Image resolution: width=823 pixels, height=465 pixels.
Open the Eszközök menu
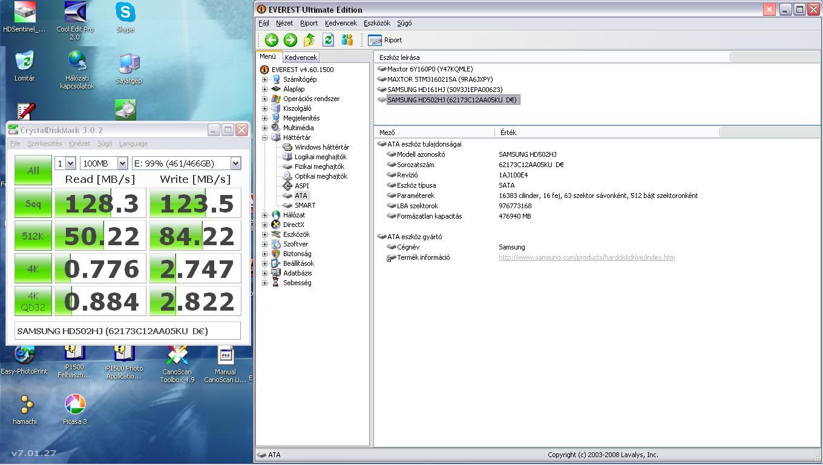tap(377, 23)
